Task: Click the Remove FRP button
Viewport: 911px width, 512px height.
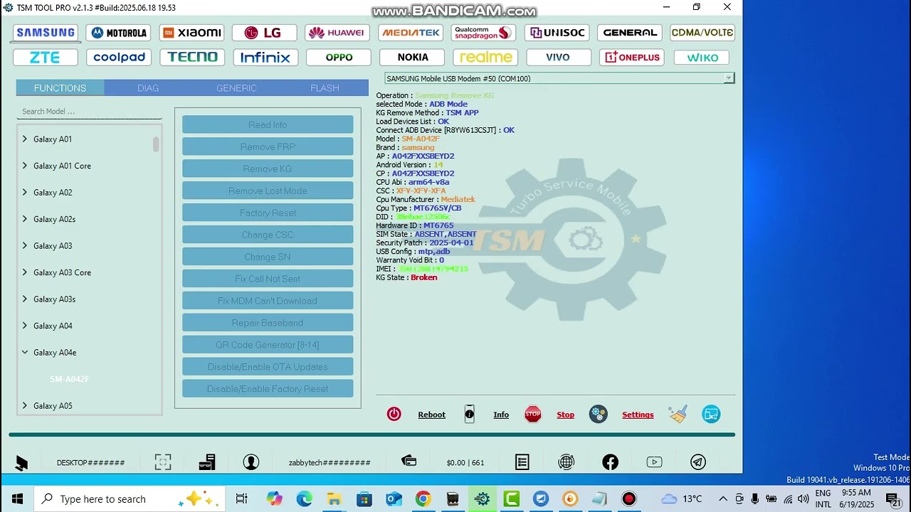Action: (x=268, y=146)
